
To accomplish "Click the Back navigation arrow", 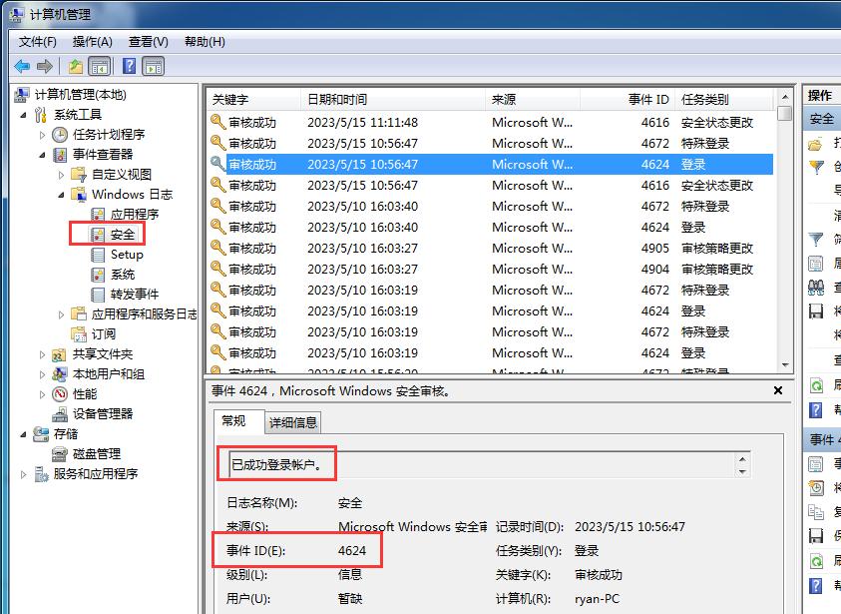I will [22, 66].
